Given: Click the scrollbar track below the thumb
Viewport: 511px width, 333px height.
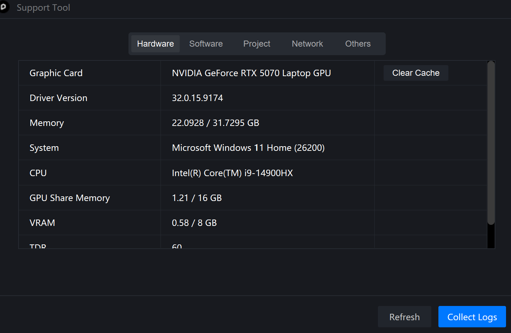Looking at the screenshot, I should [x=491, y=237].
